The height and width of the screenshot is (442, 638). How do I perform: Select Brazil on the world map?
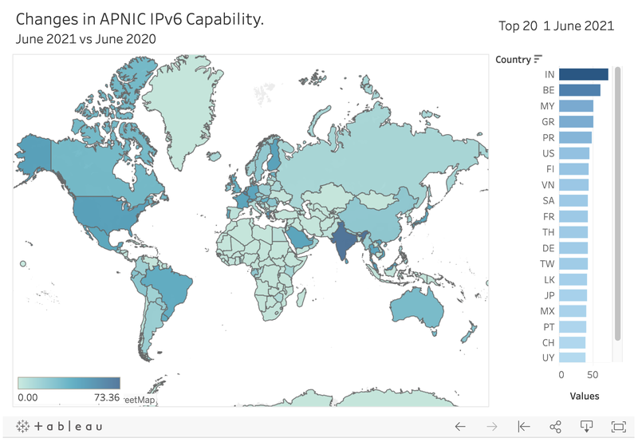pos(169,290)
